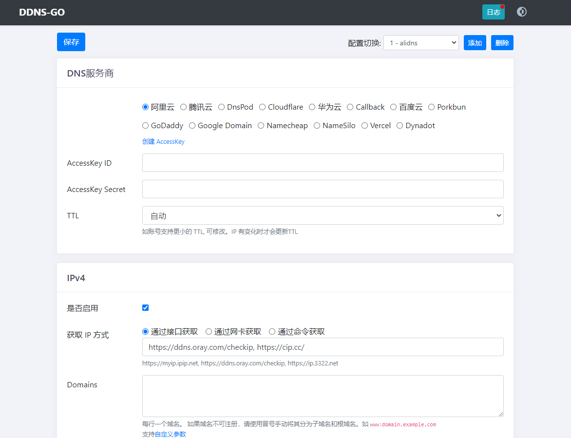Click the 保存 save button
Viewport: 571px width, 438px height.
click(71, 42)
